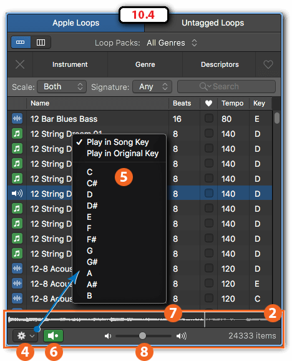Image resolution: width=292 pixels, height=361 pixels.
Task: Favorite the 12 Bar Blues Bass loop
Action: (x=209, y=118)
